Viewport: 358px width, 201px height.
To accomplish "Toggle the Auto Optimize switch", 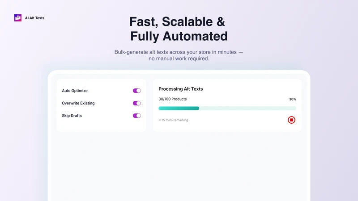I will pos(137,91).
